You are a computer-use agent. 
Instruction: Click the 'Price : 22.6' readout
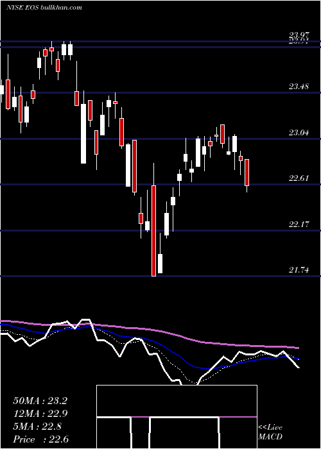(40, 439)
